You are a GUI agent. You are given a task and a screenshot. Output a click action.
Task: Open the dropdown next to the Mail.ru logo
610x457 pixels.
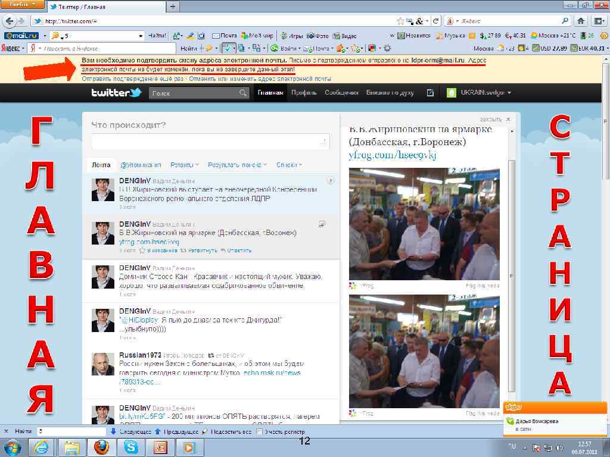(x=45, y=36)
